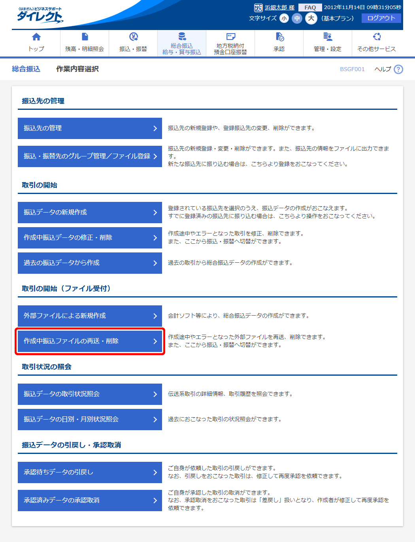The image size is (415, 542).
Task: Click the 振込データの引戻し・承認取消 heading
Action: click(x=71, y=445)
